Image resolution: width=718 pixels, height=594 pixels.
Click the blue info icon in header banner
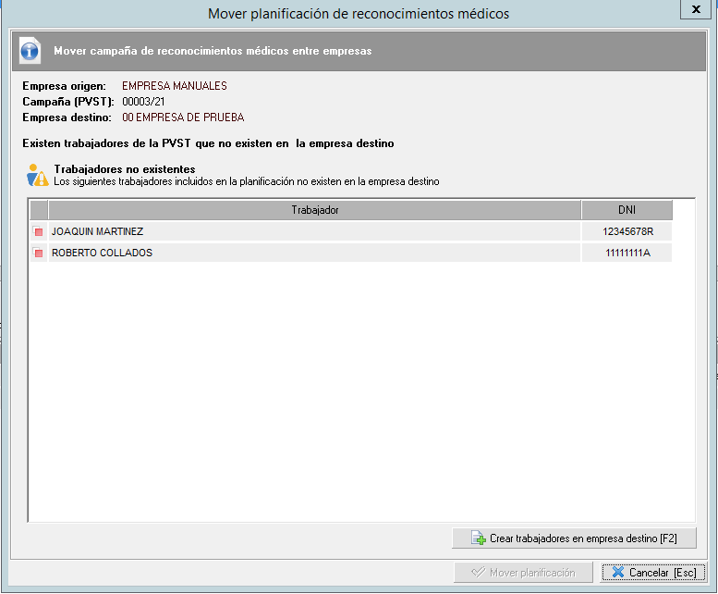point(30,51)
